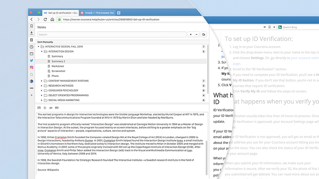Screen dimensions: 319x179
Task: Select the Summary note
Action: click(57, 56)
